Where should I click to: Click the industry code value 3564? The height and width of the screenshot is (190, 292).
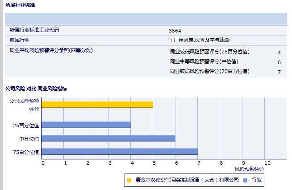click(x=175, y=31)
